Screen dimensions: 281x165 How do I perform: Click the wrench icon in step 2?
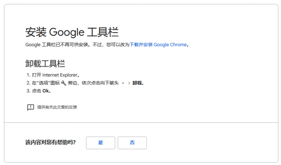(x=63, y=83)
